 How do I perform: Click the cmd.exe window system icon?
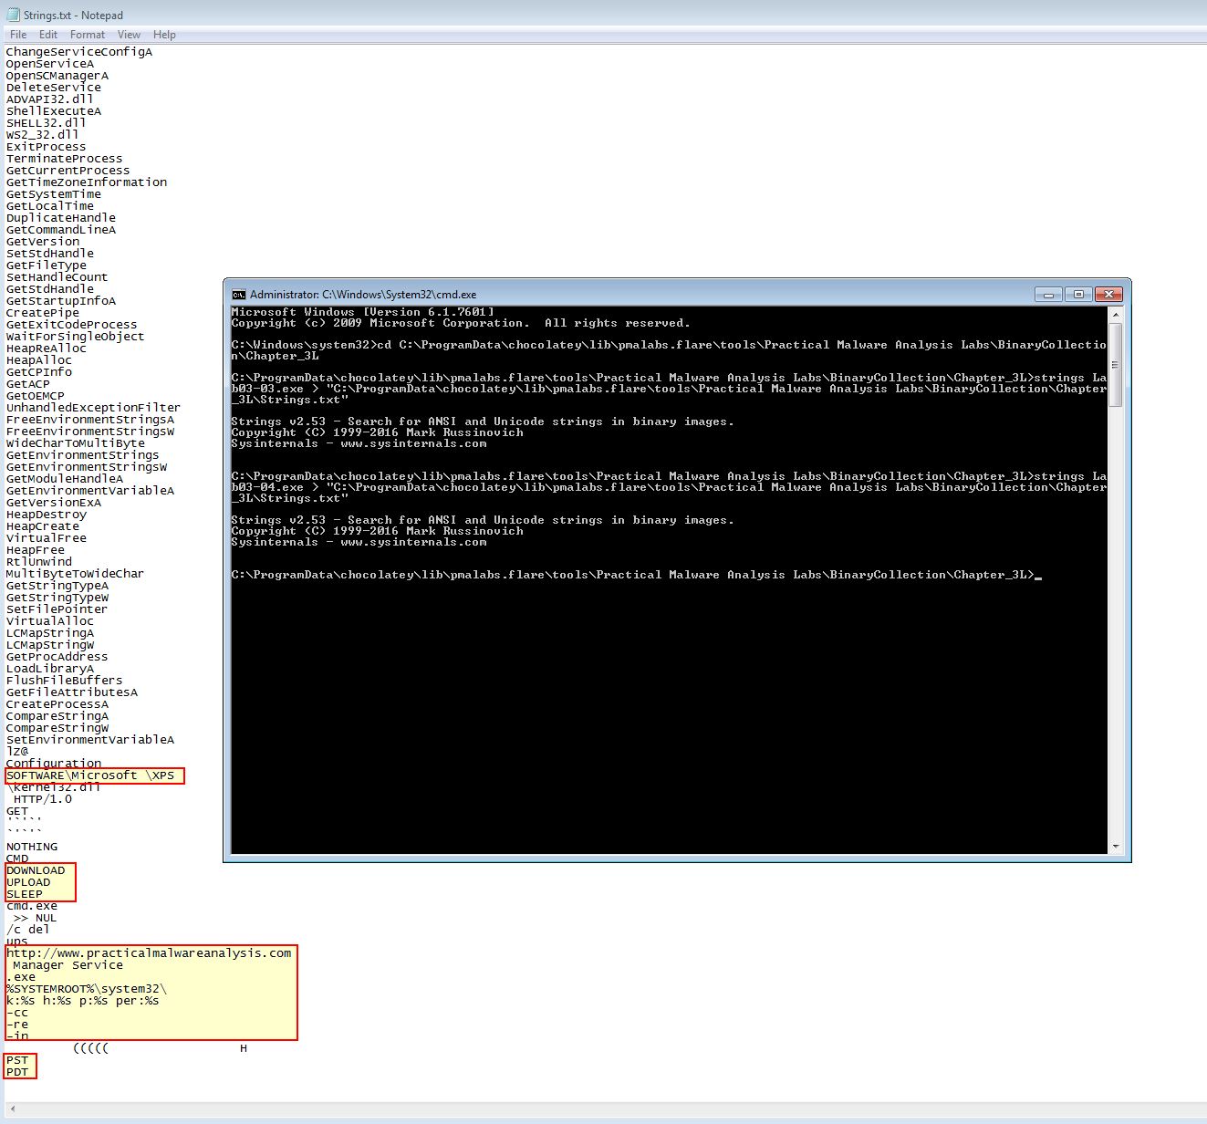tap(239, 295)
